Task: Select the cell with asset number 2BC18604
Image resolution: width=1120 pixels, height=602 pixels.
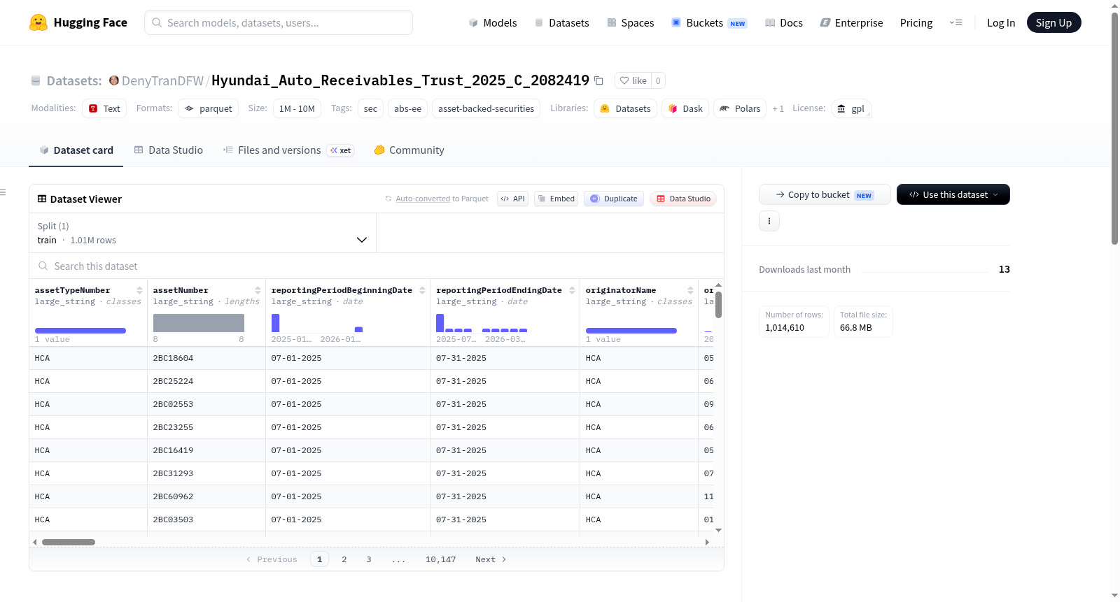Action: point(206,358)
